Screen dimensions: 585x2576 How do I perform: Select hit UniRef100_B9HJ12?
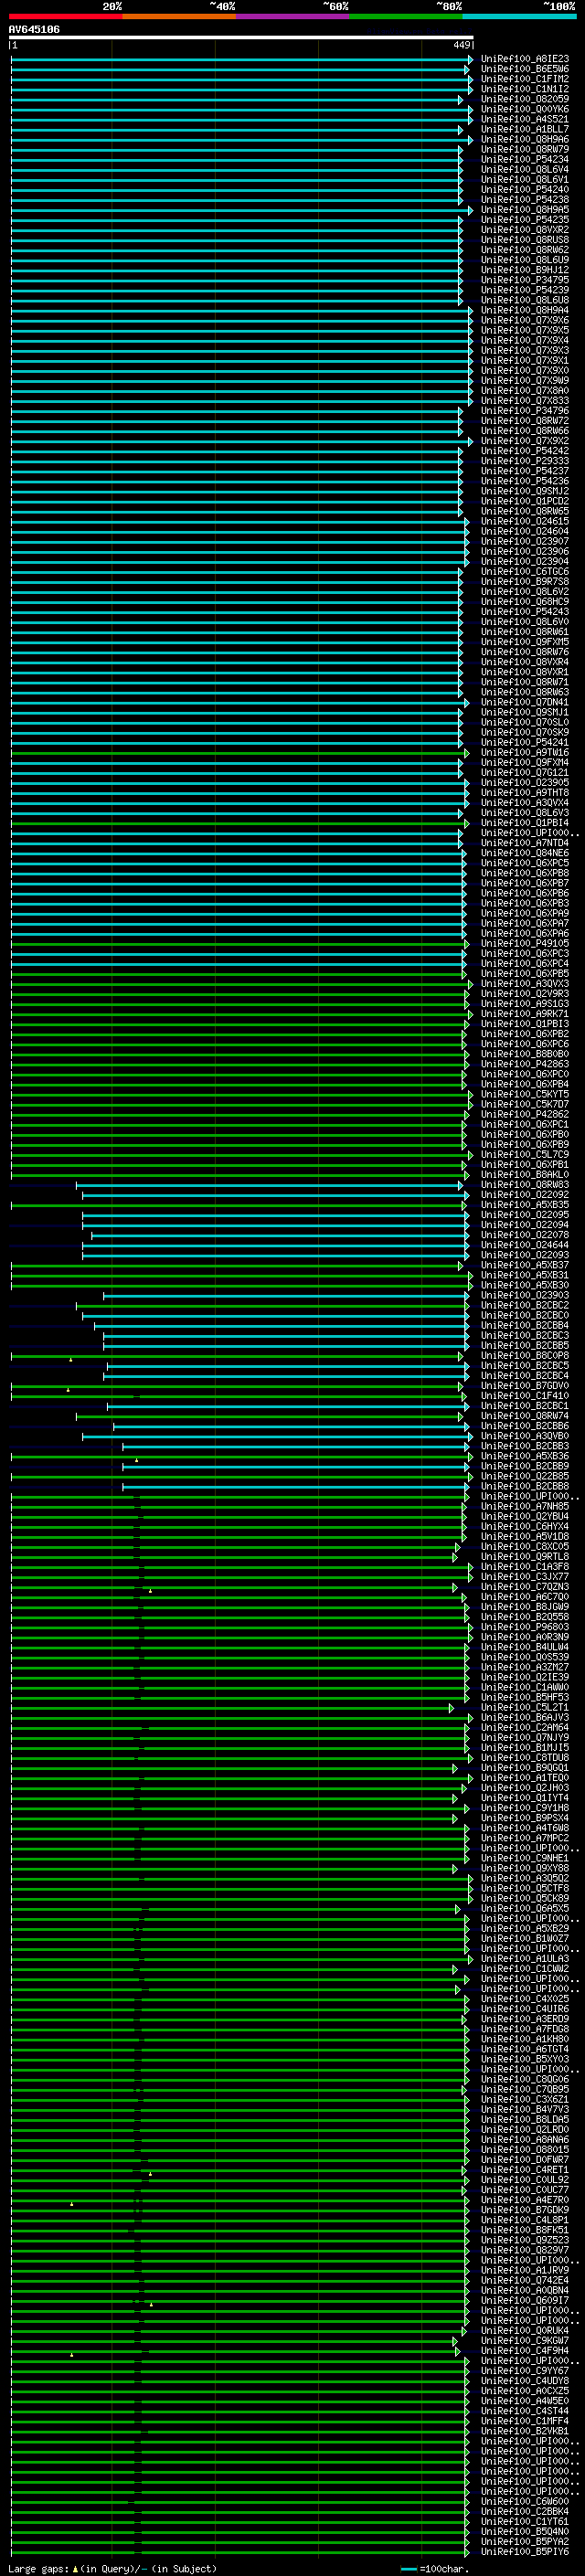[x=525, y=270]
